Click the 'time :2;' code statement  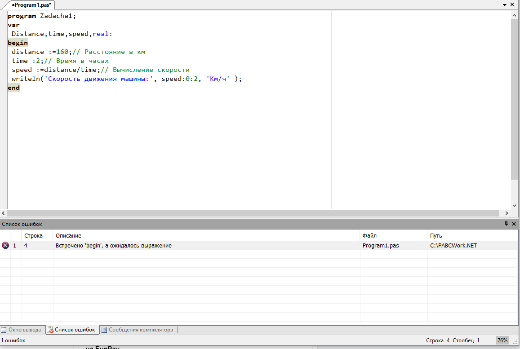point(27,61)
